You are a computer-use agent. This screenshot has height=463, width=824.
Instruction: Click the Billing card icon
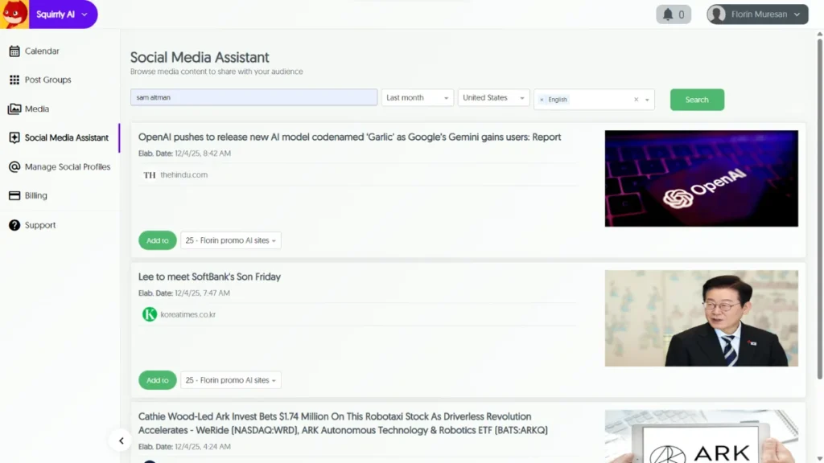(14, 196)
